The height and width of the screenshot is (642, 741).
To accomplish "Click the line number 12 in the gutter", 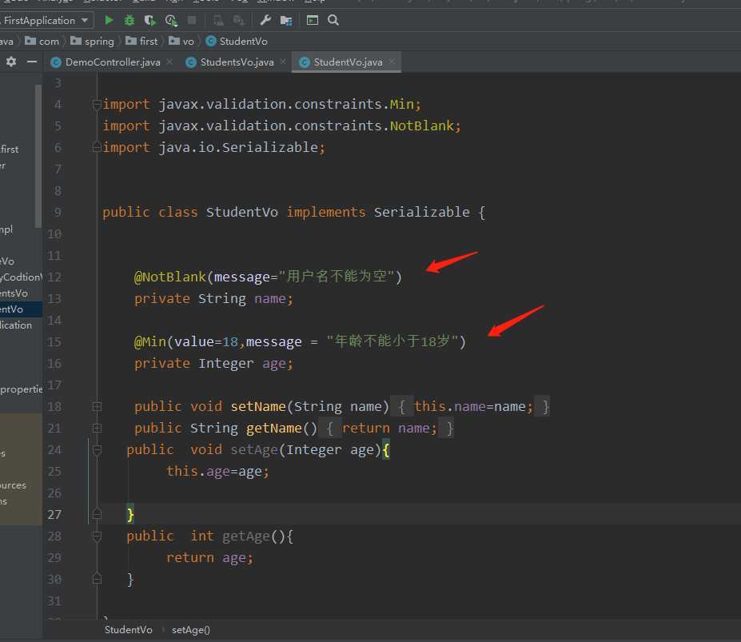I will pos(54,277).
